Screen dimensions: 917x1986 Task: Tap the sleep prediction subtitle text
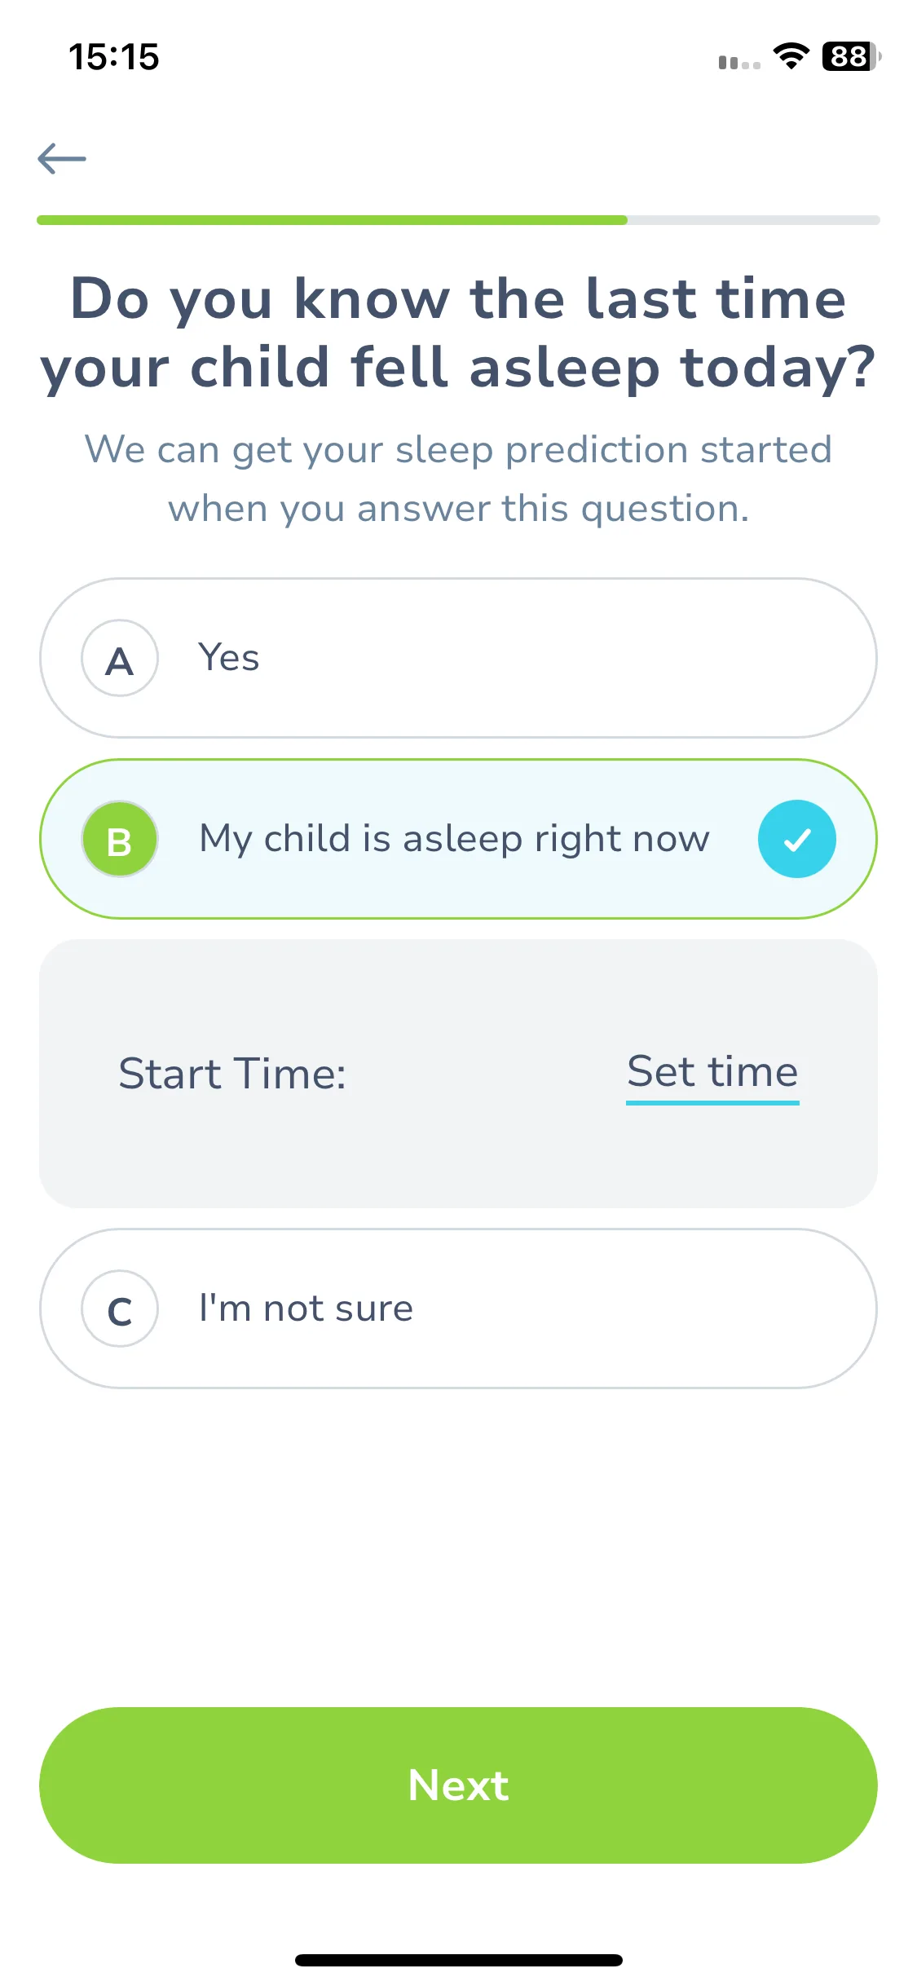[458, 479]
